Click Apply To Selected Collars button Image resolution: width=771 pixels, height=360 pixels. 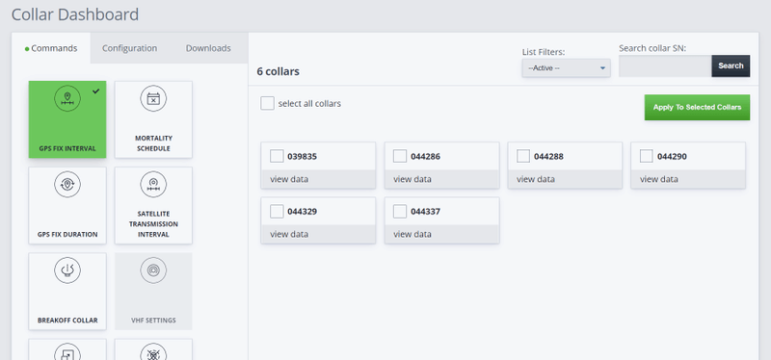coord(697,107)
